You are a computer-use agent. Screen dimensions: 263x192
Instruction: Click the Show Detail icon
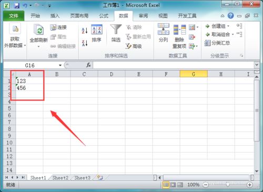[239, 26]
